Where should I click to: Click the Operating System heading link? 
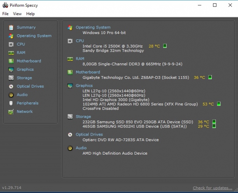(x=93, y=27)
